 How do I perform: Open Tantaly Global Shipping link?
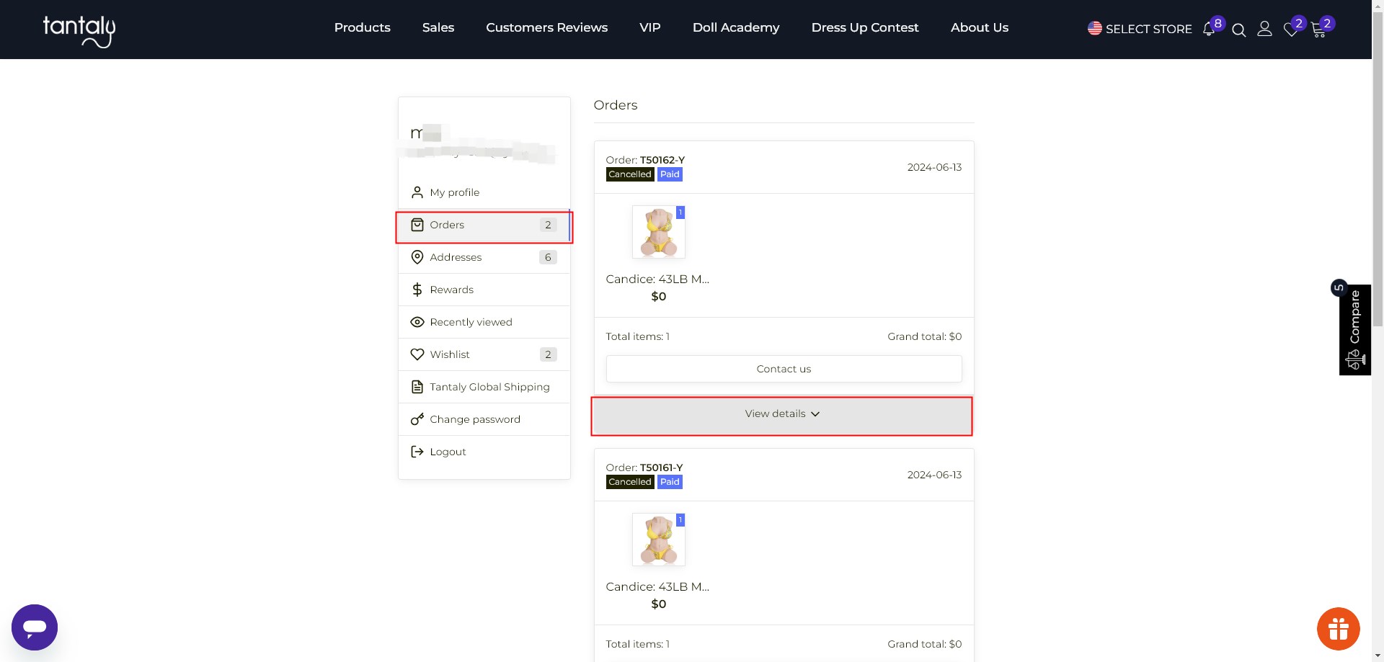(489, 387)
